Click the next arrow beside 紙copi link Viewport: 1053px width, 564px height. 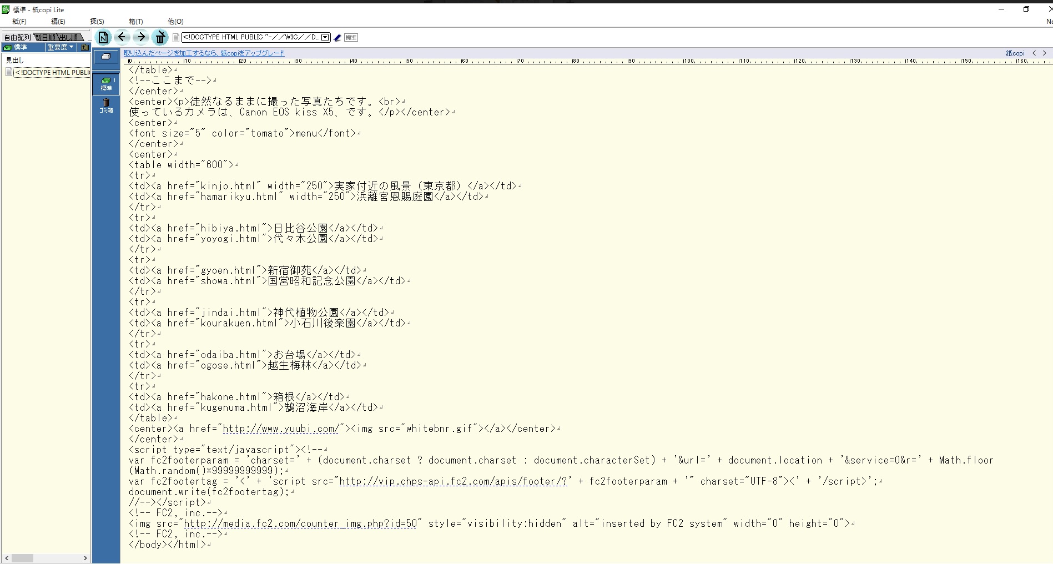coord(1044,53)
